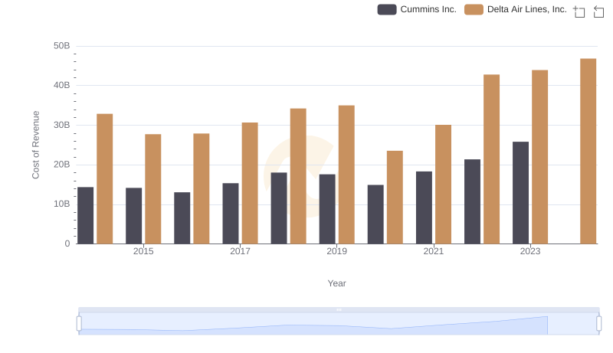
Task: Click the 30B y-axis label
Action: tap(62, 126)
